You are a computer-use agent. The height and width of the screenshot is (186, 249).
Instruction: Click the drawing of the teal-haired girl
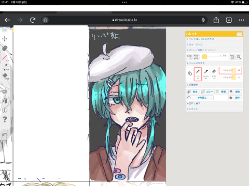(128, 105)
